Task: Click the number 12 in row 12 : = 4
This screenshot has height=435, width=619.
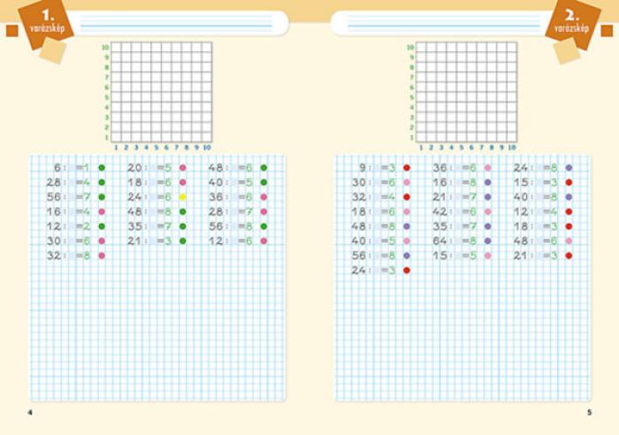Action: point(521,211)
